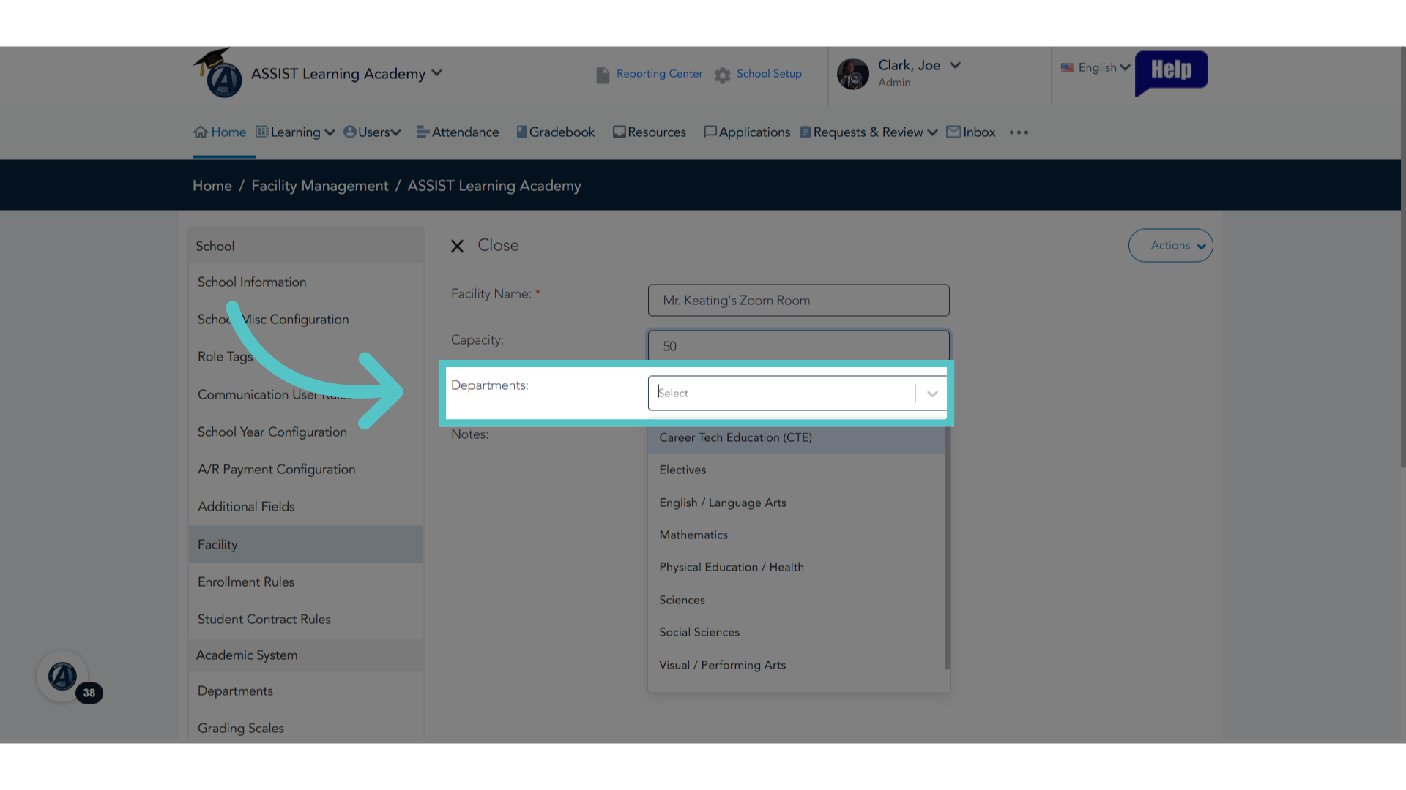The image size is (1406, 790).
Task: Open the blue Help speech bubble
Action: [1171, 72]
